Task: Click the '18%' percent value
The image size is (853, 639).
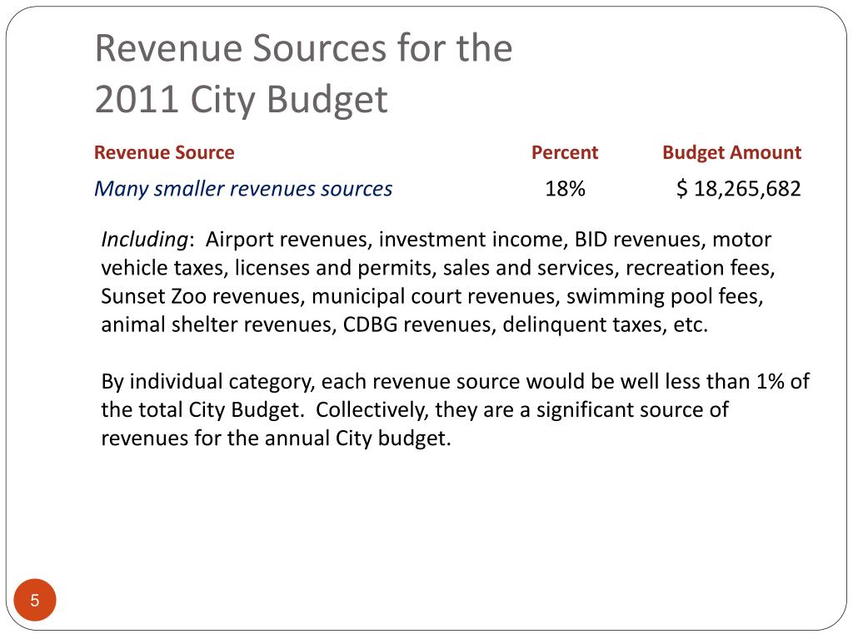Action: 566,189
